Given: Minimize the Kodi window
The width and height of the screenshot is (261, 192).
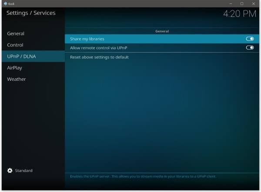Looking at the screenshot, I should tap(231, 3).
